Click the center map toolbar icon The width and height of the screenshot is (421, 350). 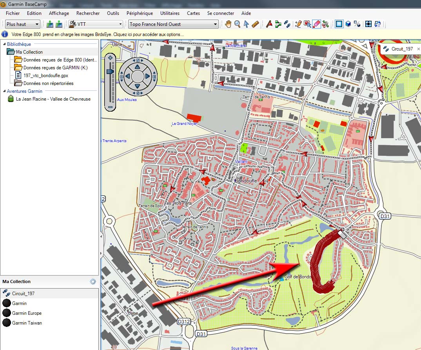click(x=368, y=24)
